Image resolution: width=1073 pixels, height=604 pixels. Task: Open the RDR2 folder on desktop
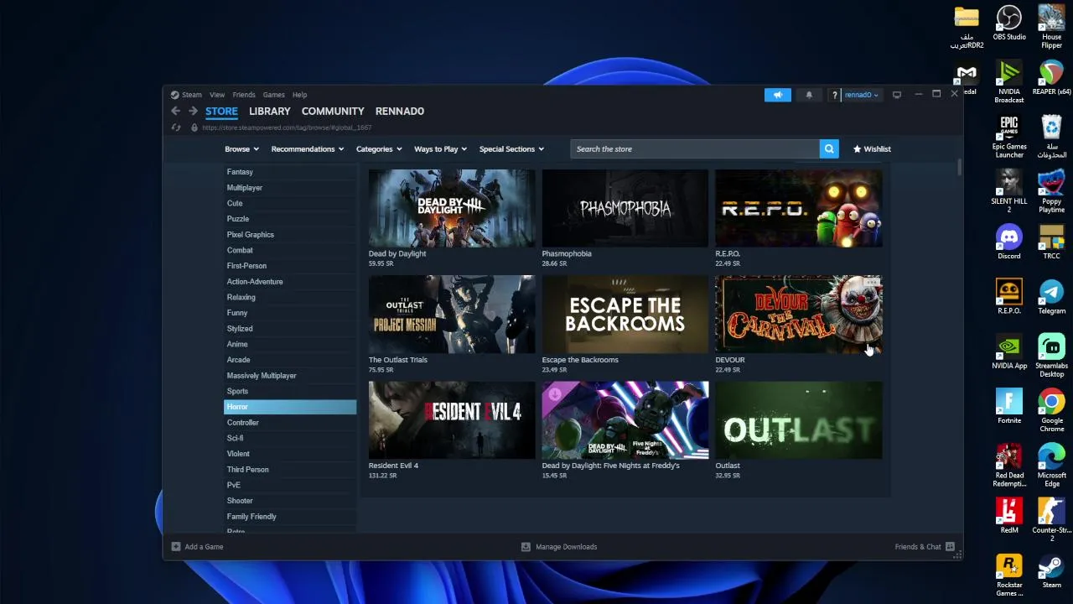click(967, 27)
